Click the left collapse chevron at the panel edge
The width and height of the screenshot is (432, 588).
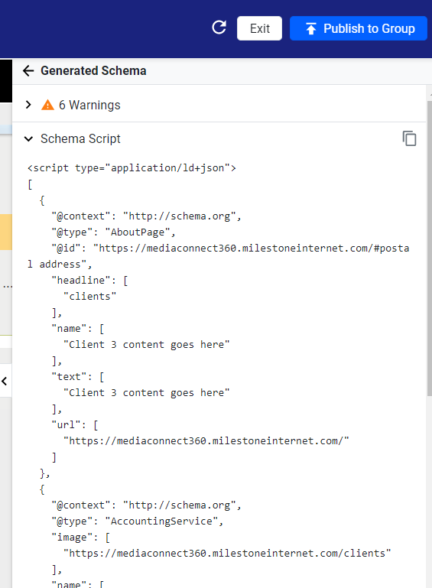(5, 381)
